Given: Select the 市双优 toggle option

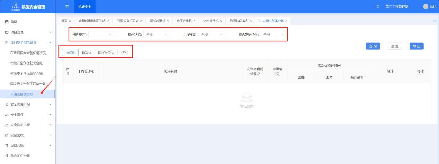Looking at the screenshot, I should coord(70,52).
